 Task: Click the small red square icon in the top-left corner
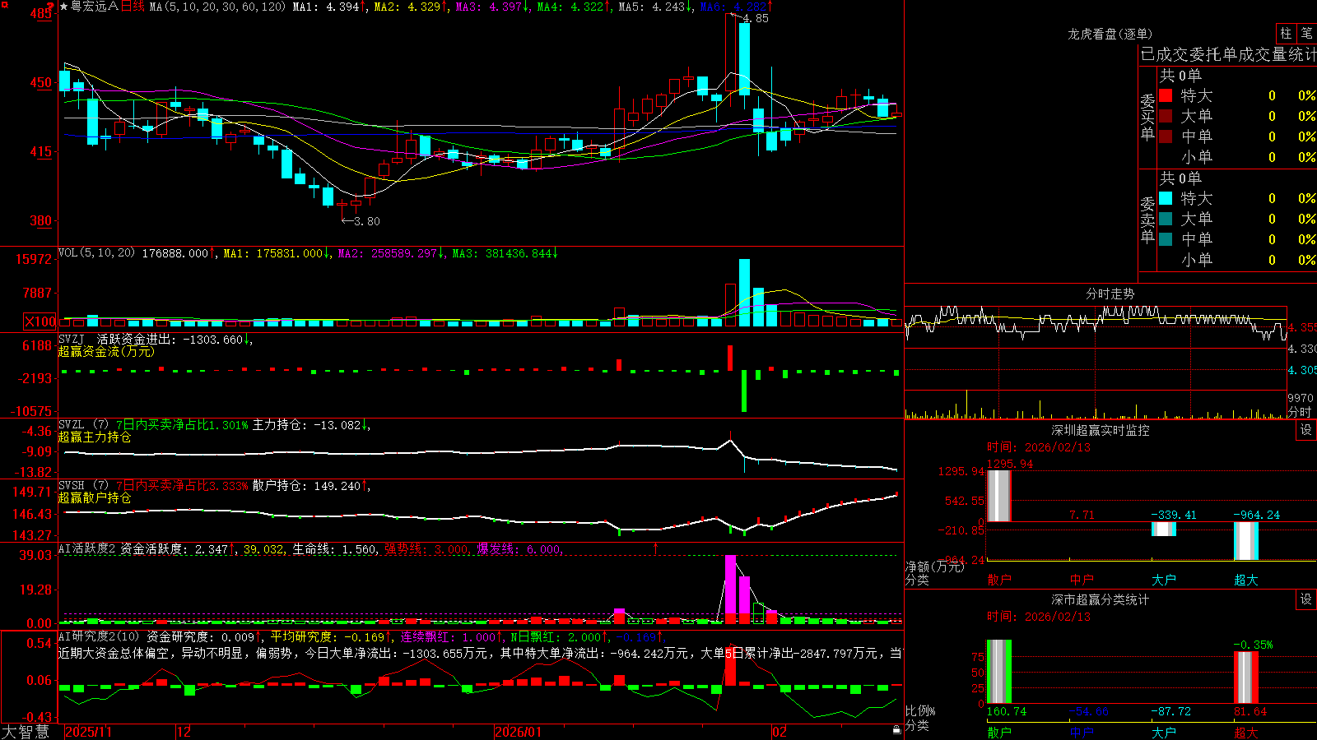tap(4, 5)
